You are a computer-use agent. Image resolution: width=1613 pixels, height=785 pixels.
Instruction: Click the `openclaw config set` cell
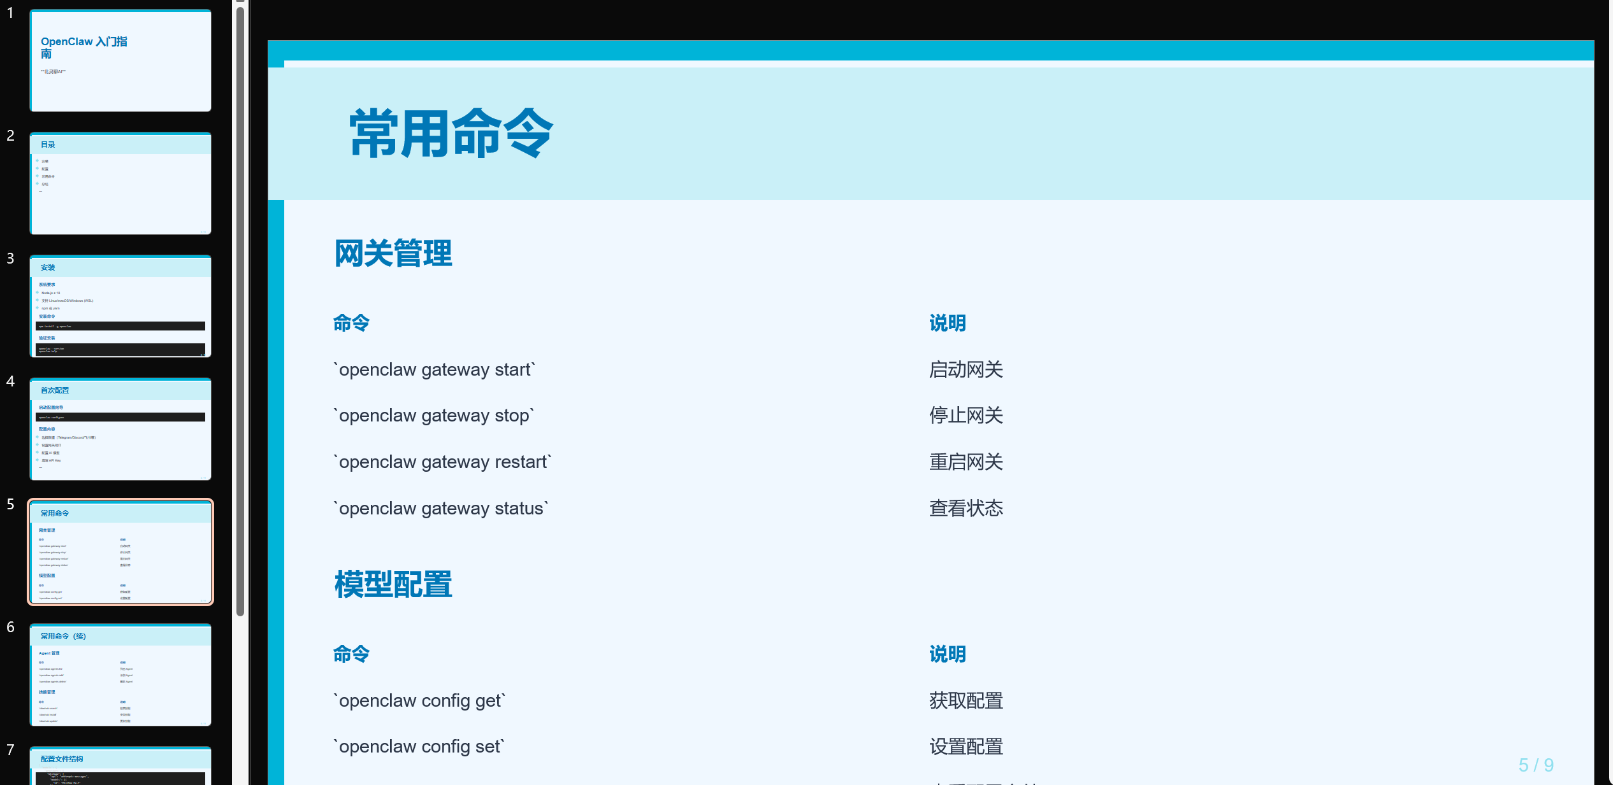click(x=419, y=747)
